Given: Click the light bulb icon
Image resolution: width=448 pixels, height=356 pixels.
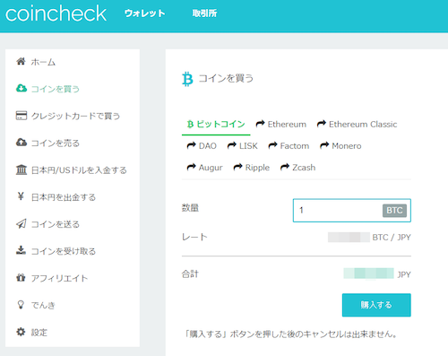Looking at the screenshot, I should 21,305.
